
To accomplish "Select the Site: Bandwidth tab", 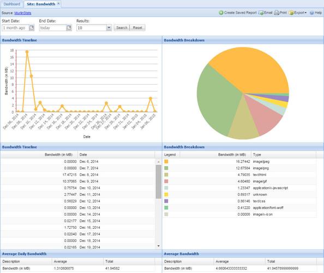I will [x=41, y=4].
